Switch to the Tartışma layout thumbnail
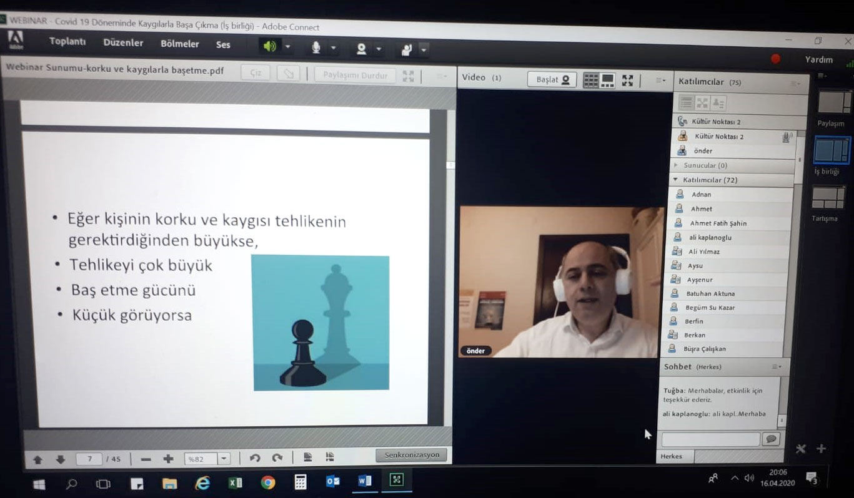The width and height of the screenshot is (854, 498). [828, 198]
